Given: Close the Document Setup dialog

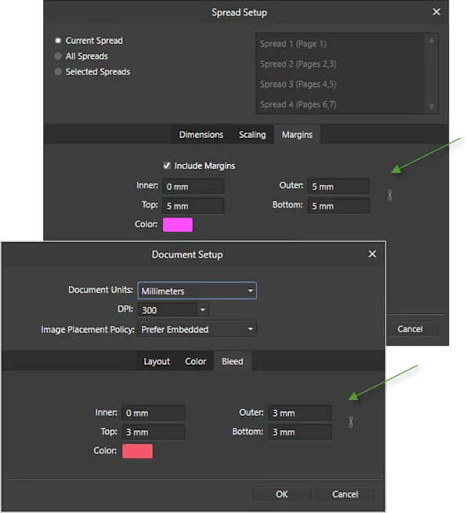Looking at the screenshot, I should tap(372, 254).
